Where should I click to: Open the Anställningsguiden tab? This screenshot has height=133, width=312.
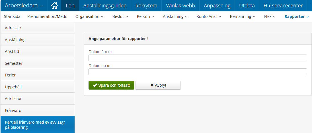click(x=105, y=6)
